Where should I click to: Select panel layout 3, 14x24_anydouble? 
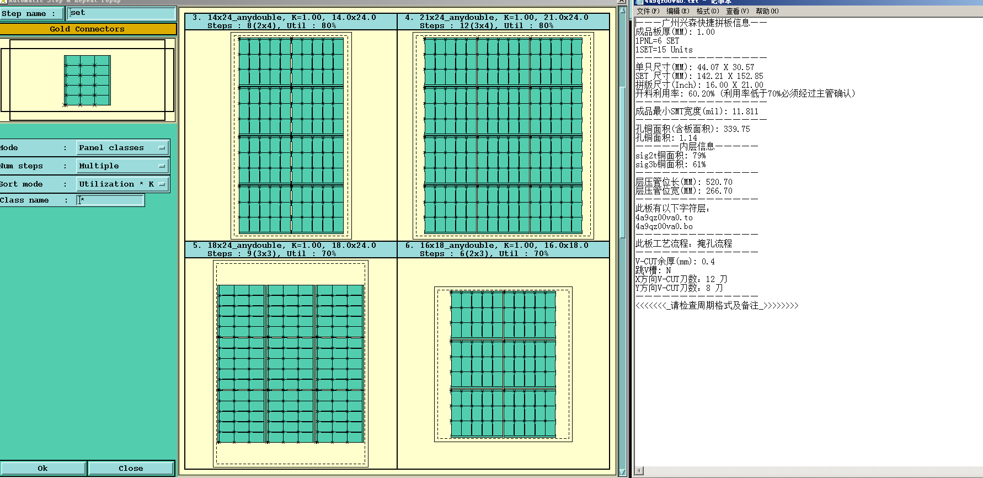click(291, 135)
